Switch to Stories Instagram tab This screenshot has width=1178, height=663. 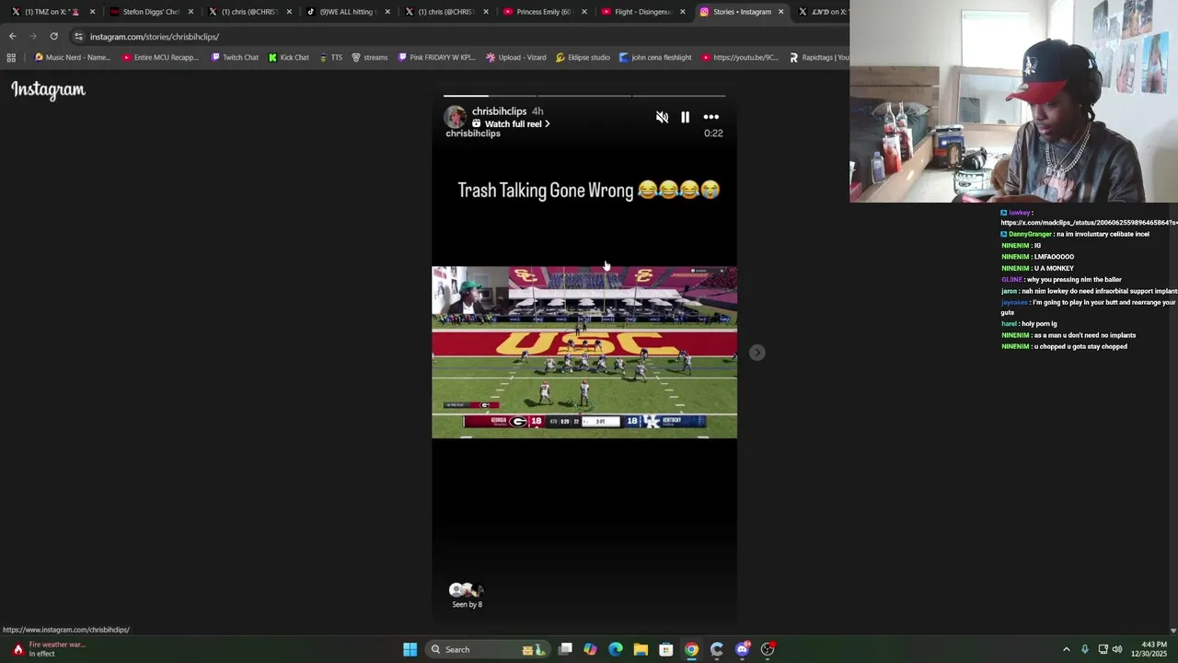point(736,12)
